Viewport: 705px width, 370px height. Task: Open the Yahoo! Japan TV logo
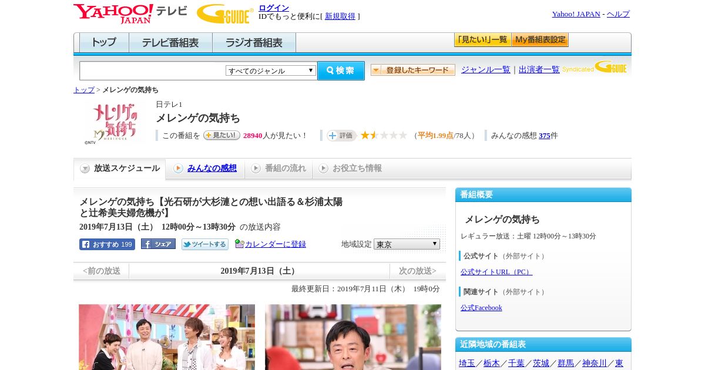[130, 14]
